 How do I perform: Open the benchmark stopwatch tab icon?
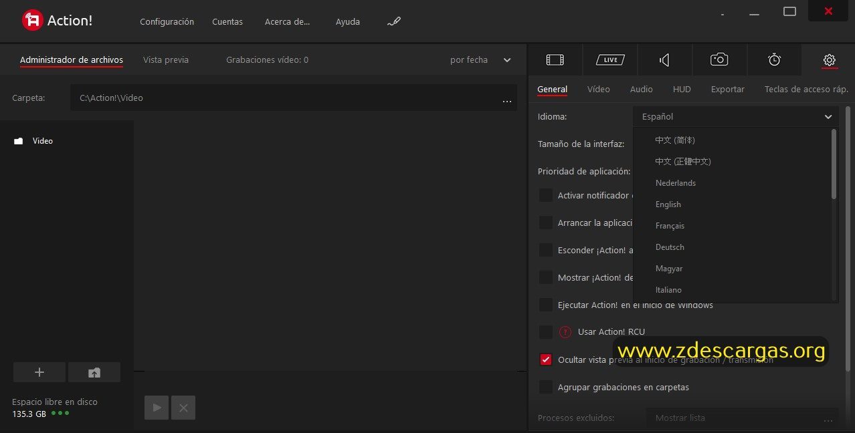pos(774,59)
